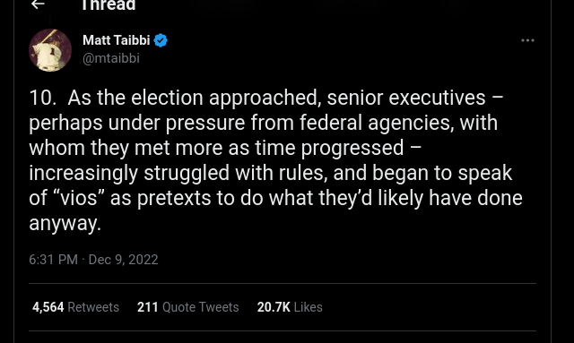Viewport: 574px width, 343px height.
Task: Open the Likes label list
Action: point(309,307)
